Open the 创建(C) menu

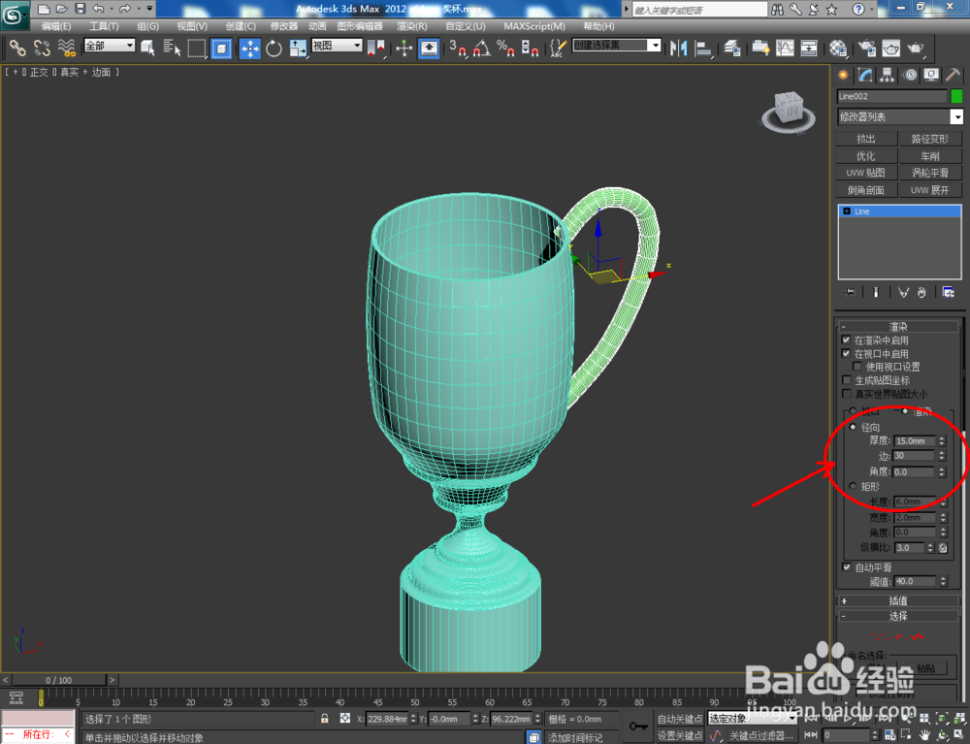[241, 26]
